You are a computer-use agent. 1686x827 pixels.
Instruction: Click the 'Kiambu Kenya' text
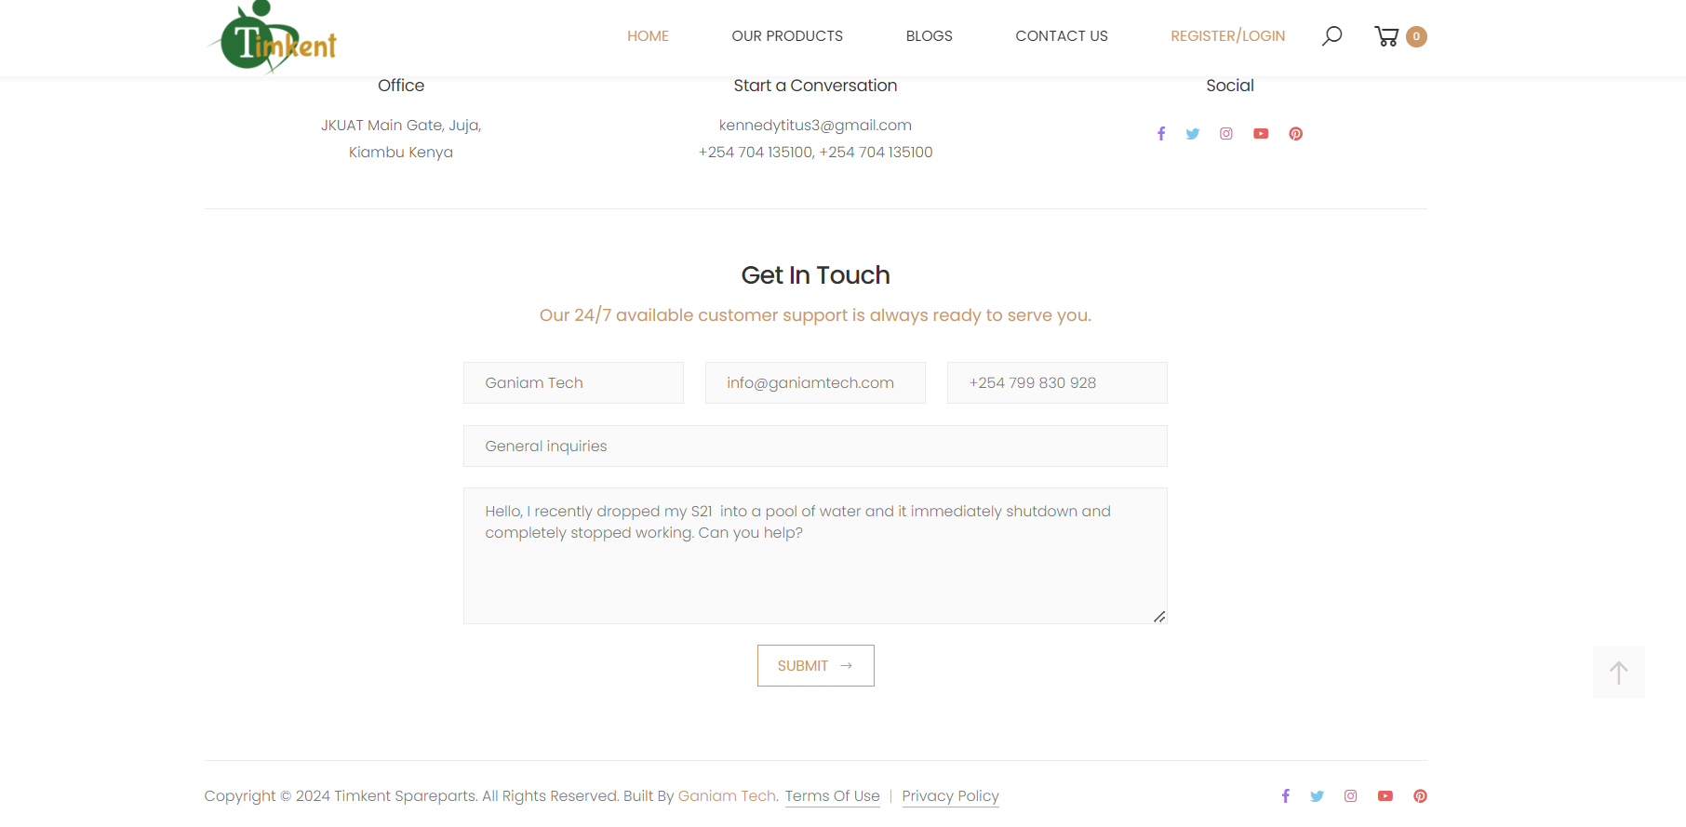[x=401, y=153]
